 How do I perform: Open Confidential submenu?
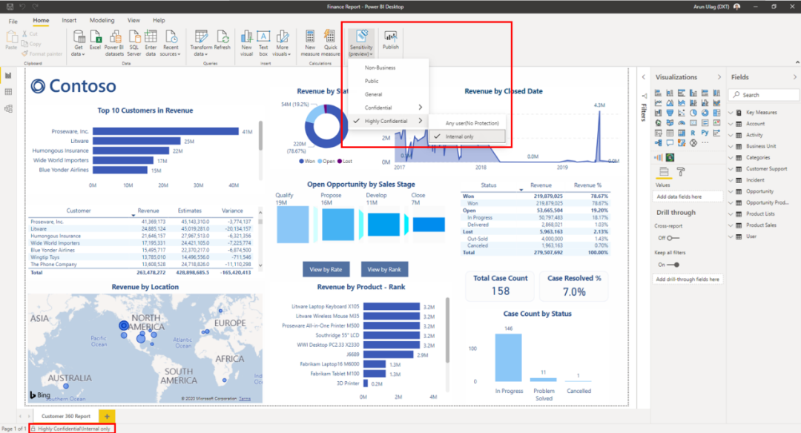click(x=388, y=108)
